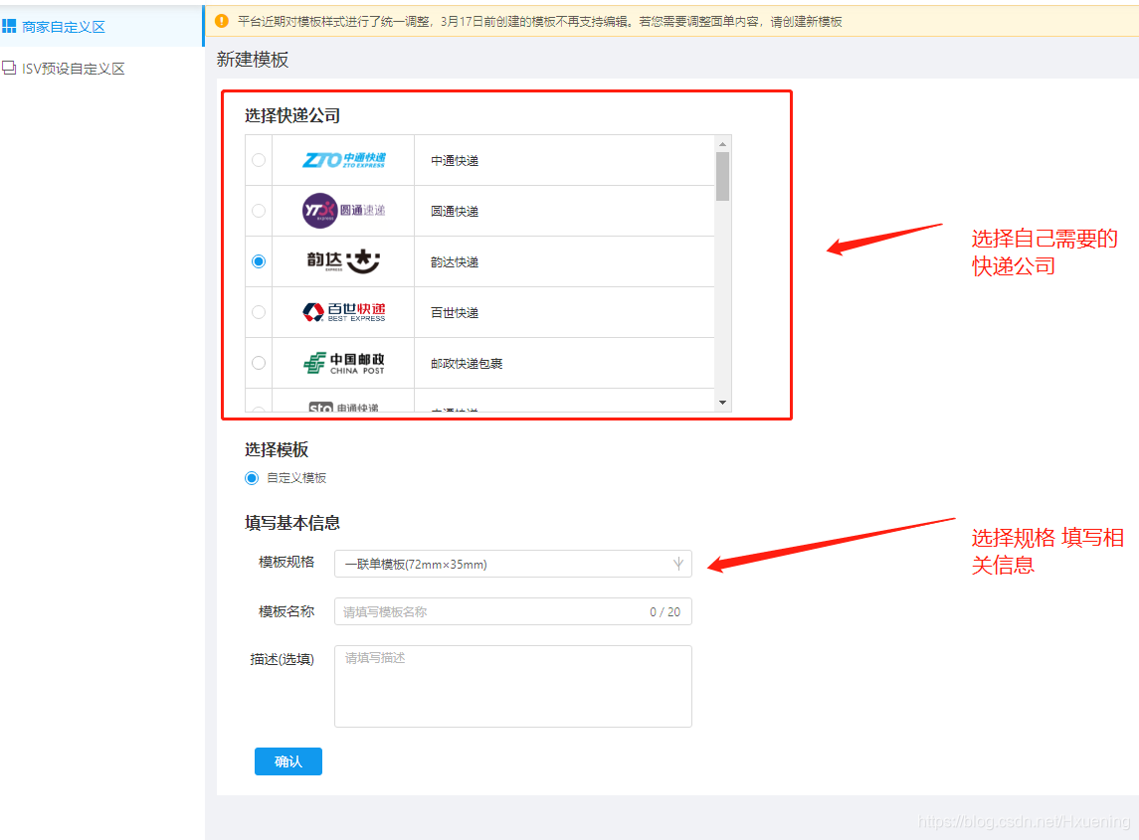
Task: Click the China Post logo
Action: click(x=343, y=363)
